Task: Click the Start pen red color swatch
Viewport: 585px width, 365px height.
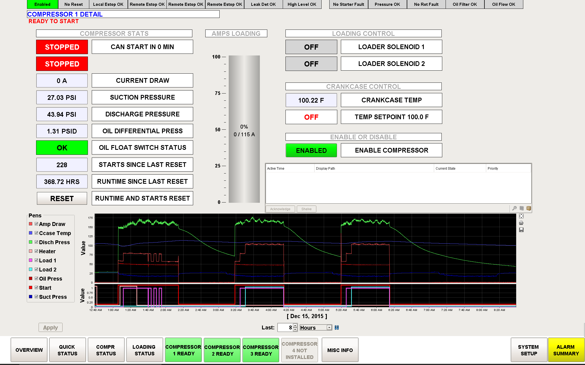Action: coord(31,287)
